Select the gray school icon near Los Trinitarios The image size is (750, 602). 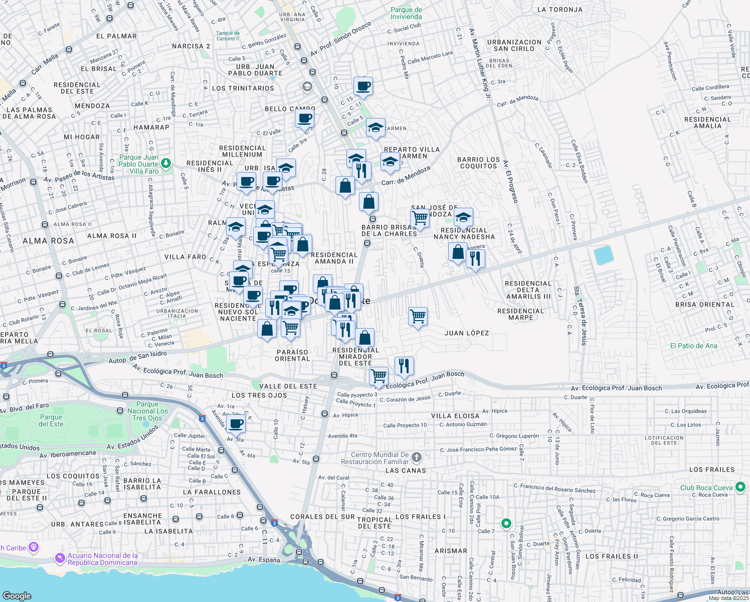pos(307,87)
